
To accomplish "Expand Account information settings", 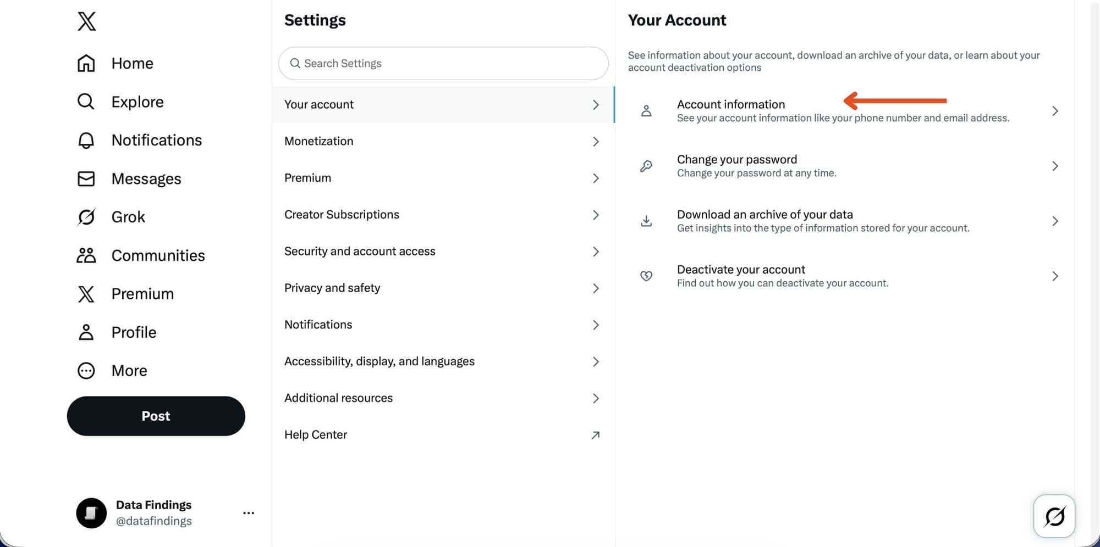I will 847,110.
